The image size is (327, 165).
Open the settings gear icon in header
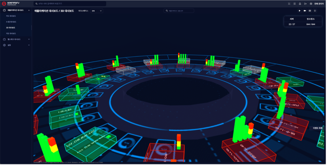(311, 4)
